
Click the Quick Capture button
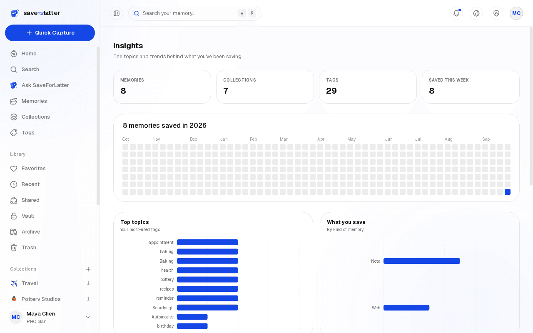pos(50,33)
